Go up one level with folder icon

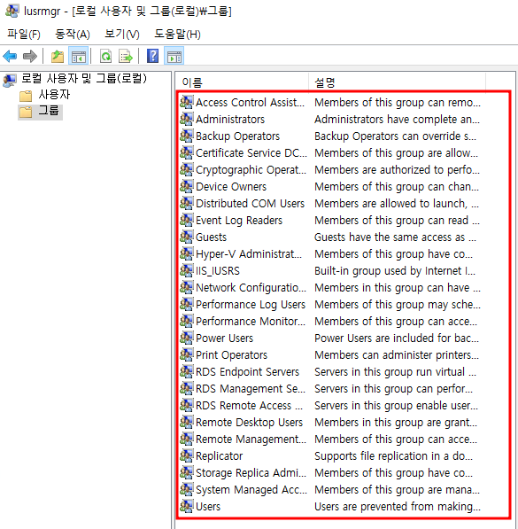pos(58,56)
